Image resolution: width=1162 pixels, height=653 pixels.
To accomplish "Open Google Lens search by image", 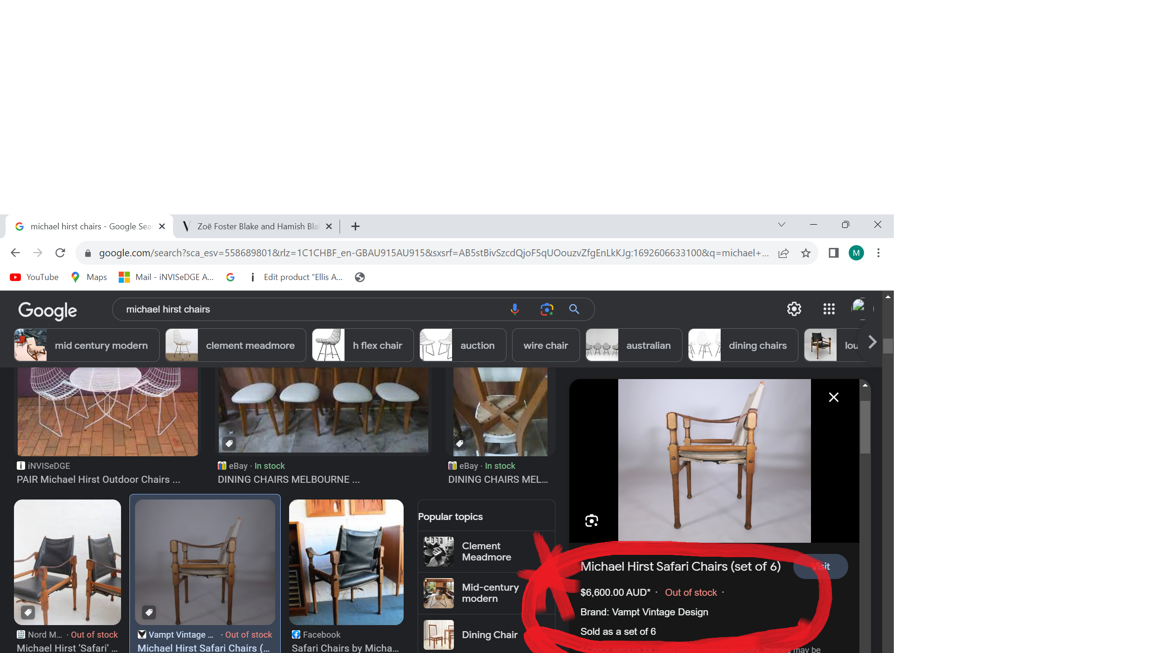I will click(547, 309).
